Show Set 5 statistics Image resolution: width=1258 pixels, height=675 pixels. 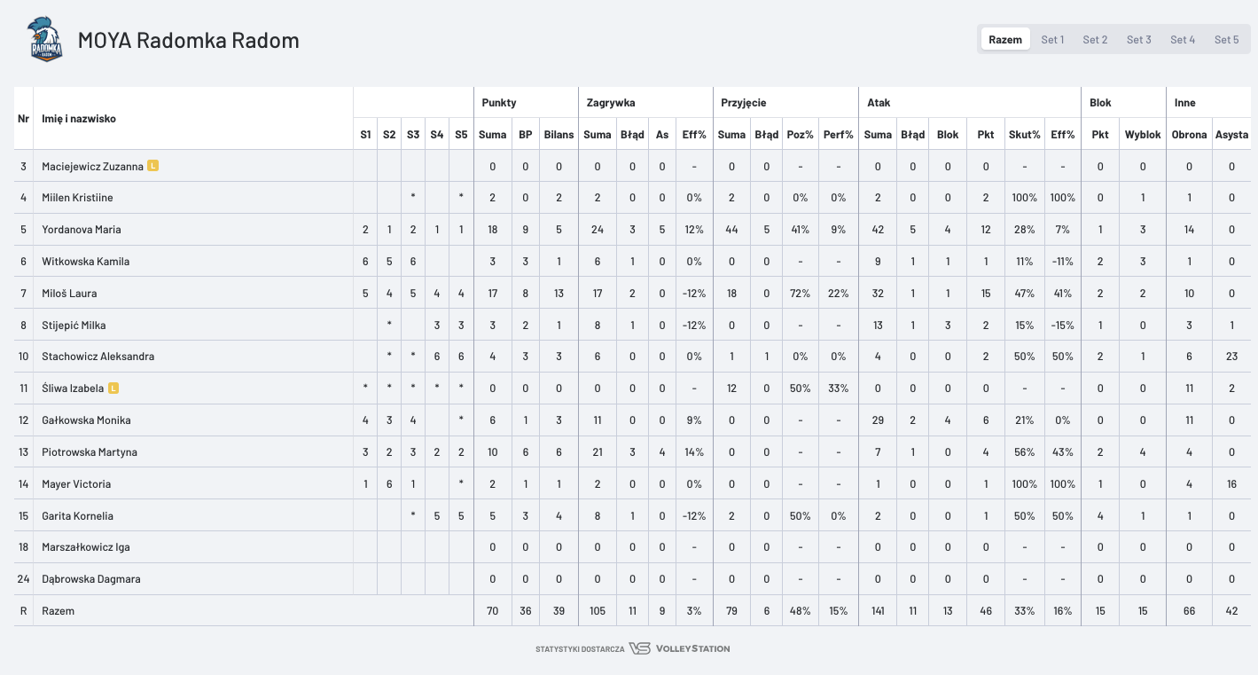click(x=1226, y=40)
